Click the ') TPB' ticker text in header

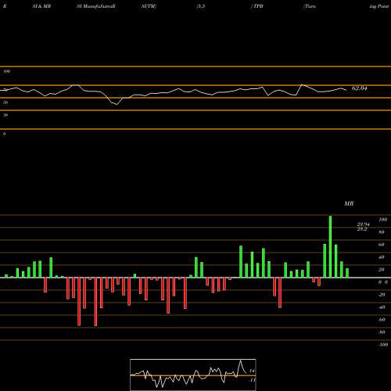coord(256,6)
